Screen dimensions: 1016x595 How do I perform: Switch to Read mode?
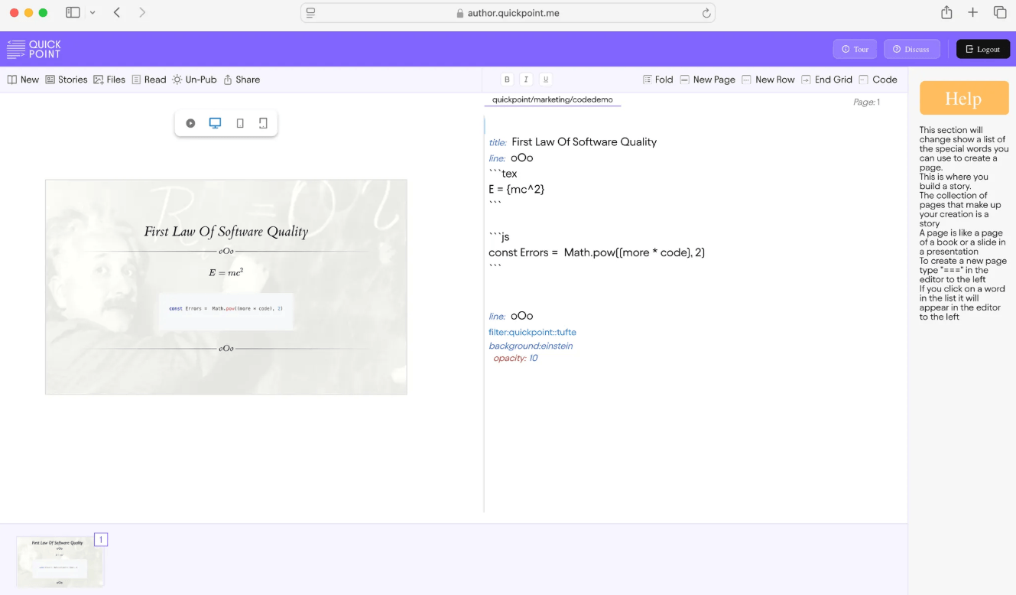click(x=149, y=80)
